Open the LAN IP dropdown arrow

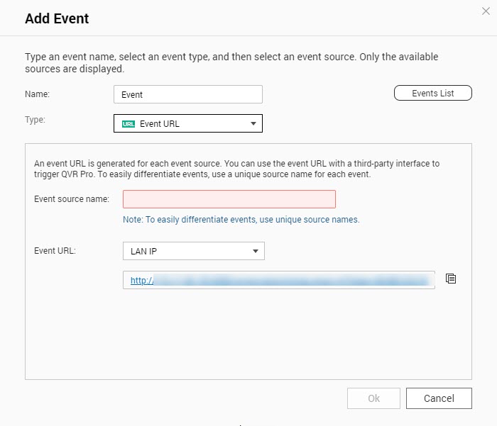coord(255,251)
